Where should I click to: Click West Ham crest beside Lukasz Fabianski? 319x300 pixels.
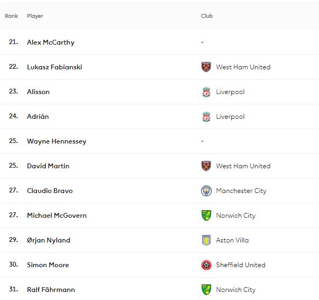click(206, 67)
